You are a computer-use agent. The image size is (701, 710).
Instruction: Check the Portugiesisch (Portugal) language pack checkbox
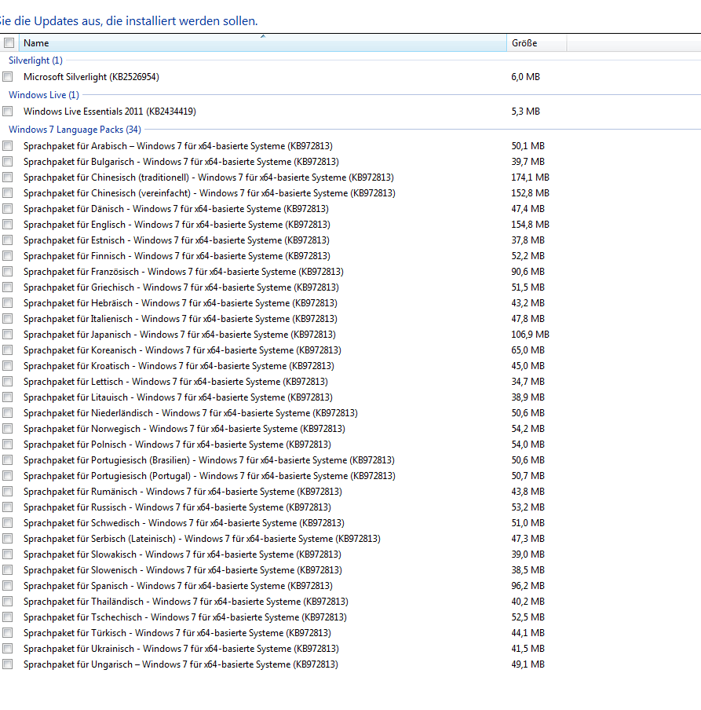click(x=7, y=476)
